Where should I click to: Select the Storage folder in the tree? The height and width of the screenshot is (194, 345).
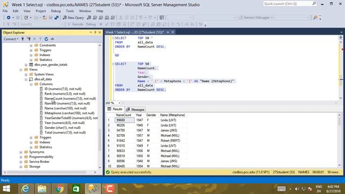click(34, 167)
